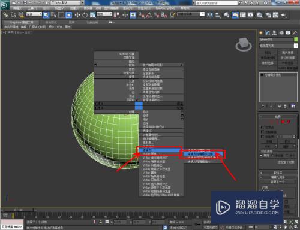Open the selection filter 全部 dropdown

(x=34, y=14)
